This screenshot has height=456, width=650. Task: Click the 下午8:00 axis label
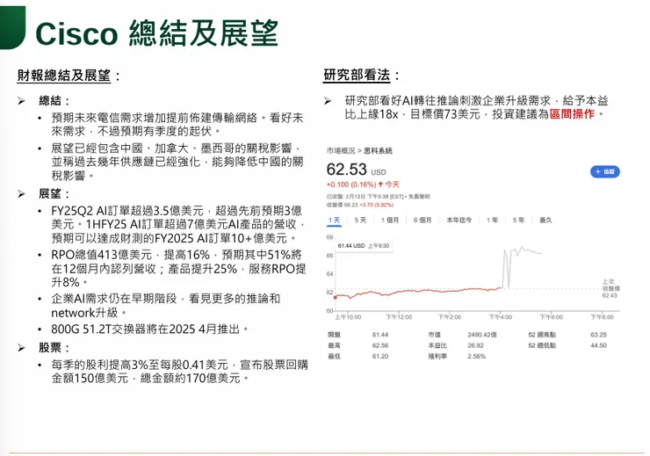602,317
